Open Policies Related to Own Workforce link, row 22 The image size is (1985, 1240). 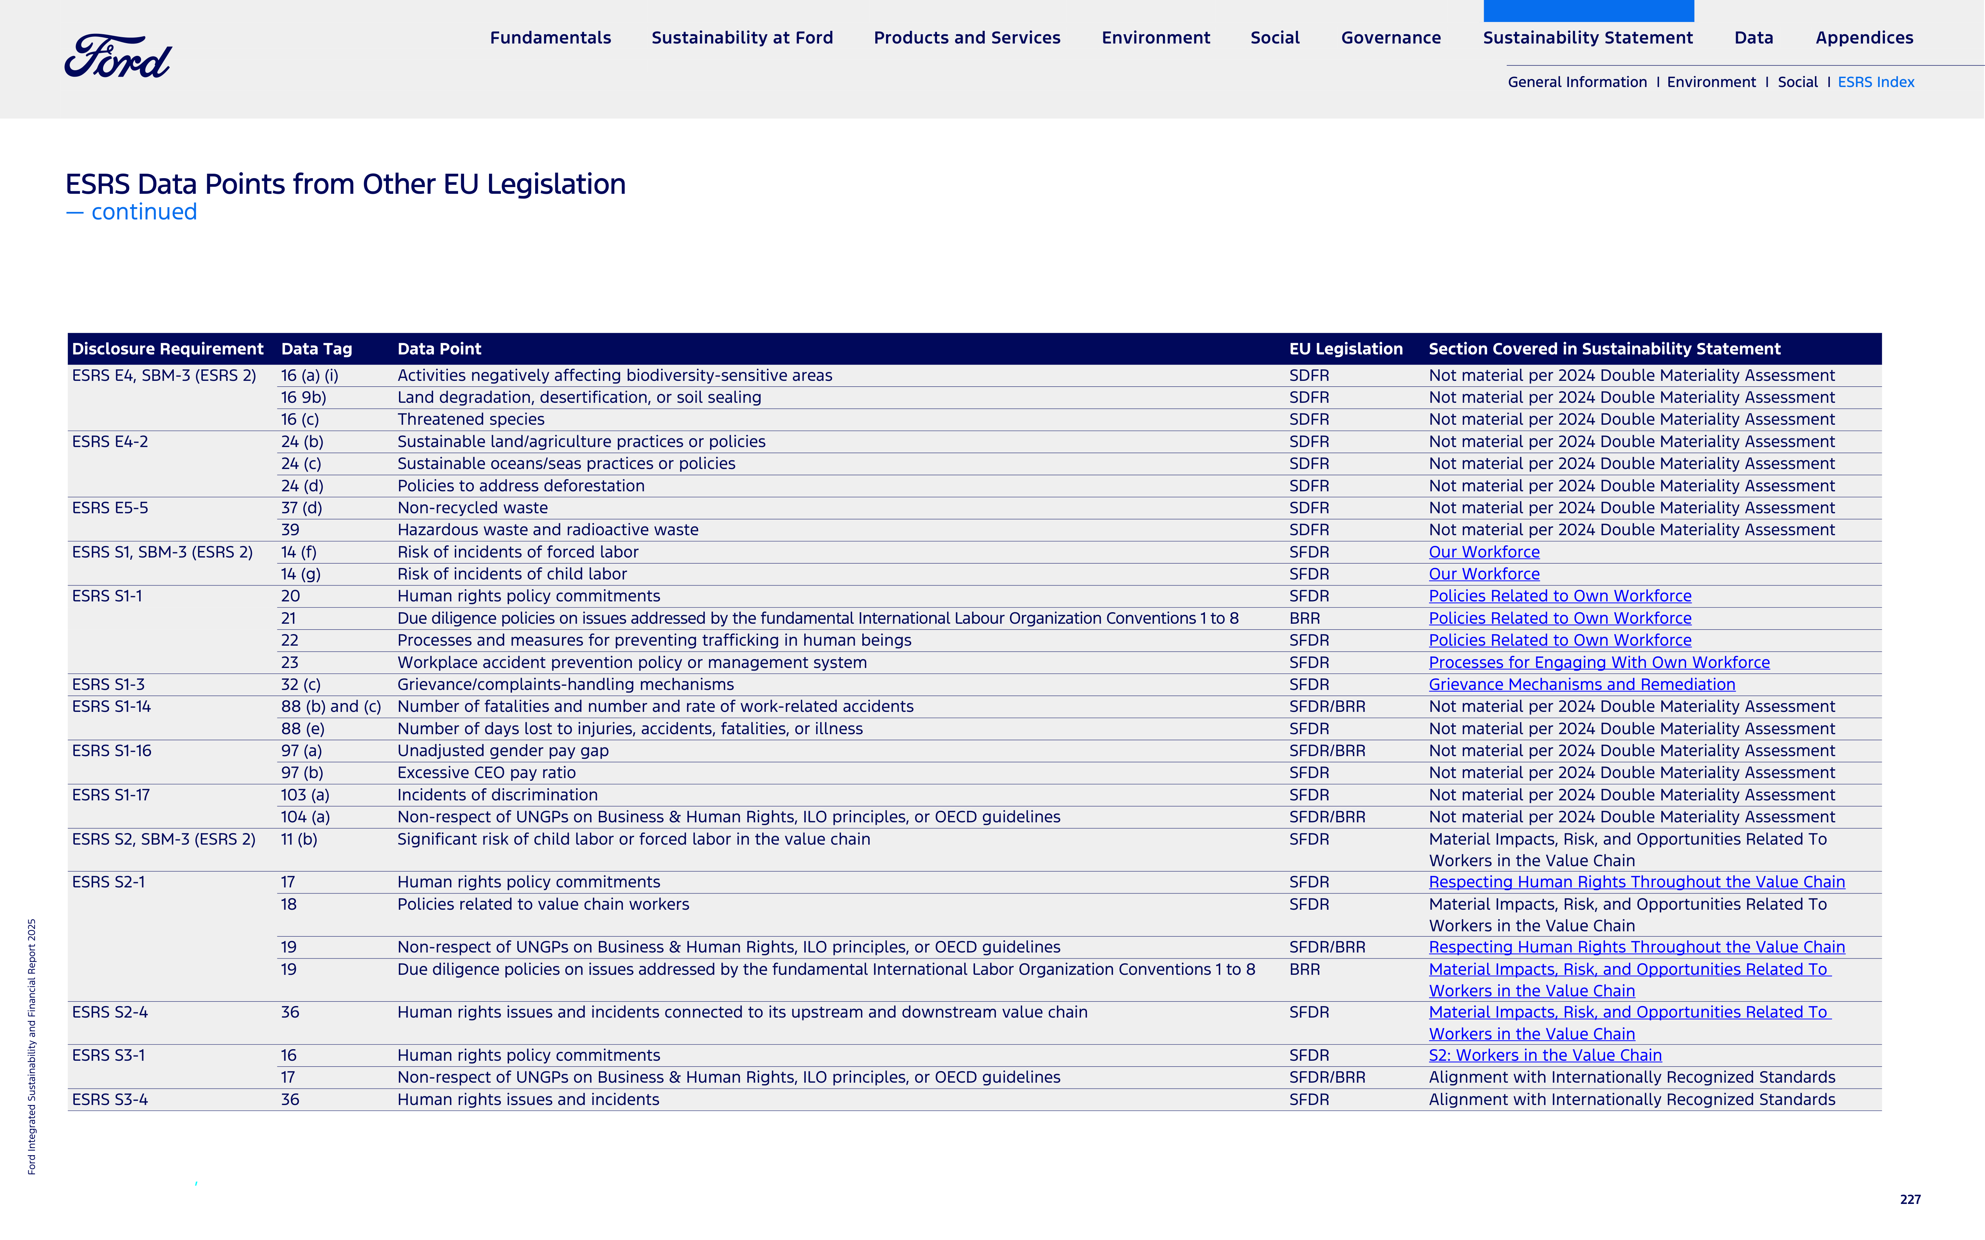click(x=1560, y=640)
